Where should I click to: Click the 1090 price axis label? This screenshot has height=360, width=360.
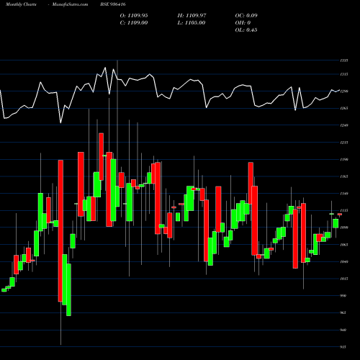pyautogui.click(x=344, y=228)
